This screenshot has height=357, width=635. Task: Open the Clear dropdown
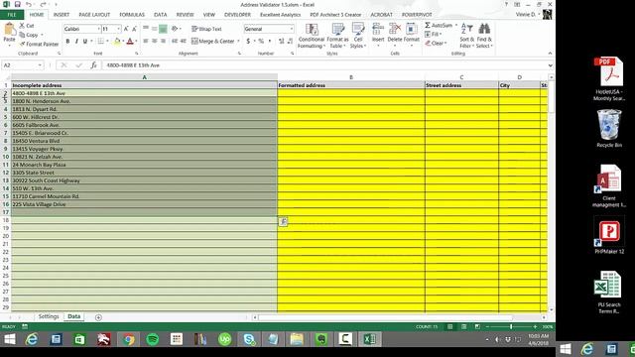436,43
